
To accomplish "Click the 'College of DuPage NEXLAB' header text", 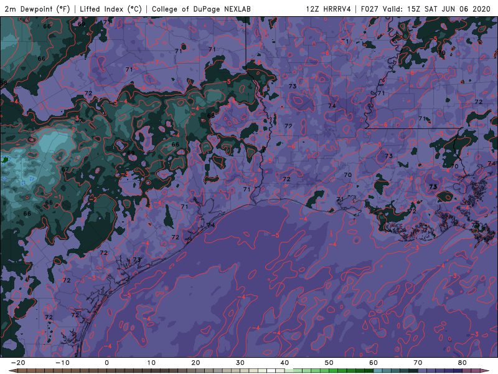I will click(201, 9).
